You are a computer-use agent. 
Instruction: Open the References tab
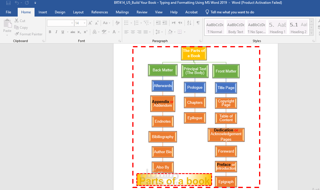pos(100,12)
